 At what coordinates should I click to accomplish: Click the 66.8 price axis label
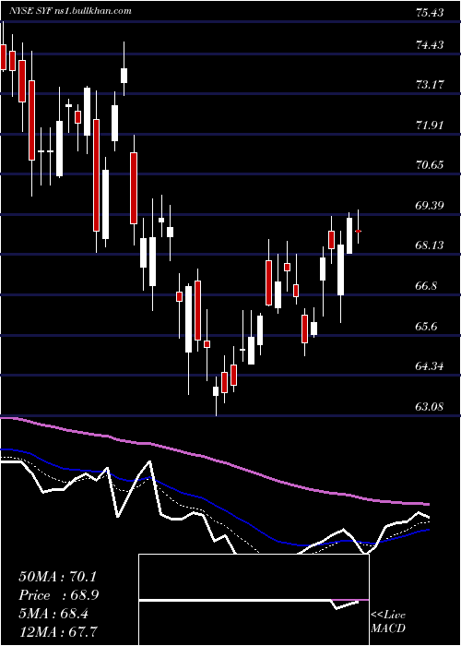[427, 286]
